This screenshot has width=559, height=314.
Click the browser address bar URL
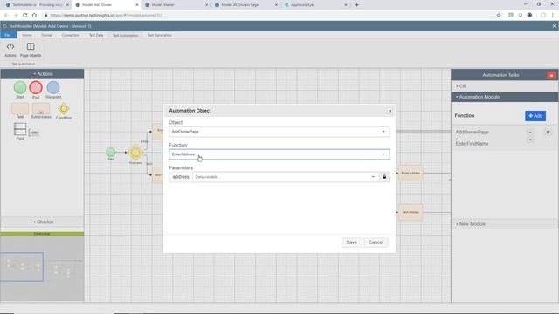[107, 16]
